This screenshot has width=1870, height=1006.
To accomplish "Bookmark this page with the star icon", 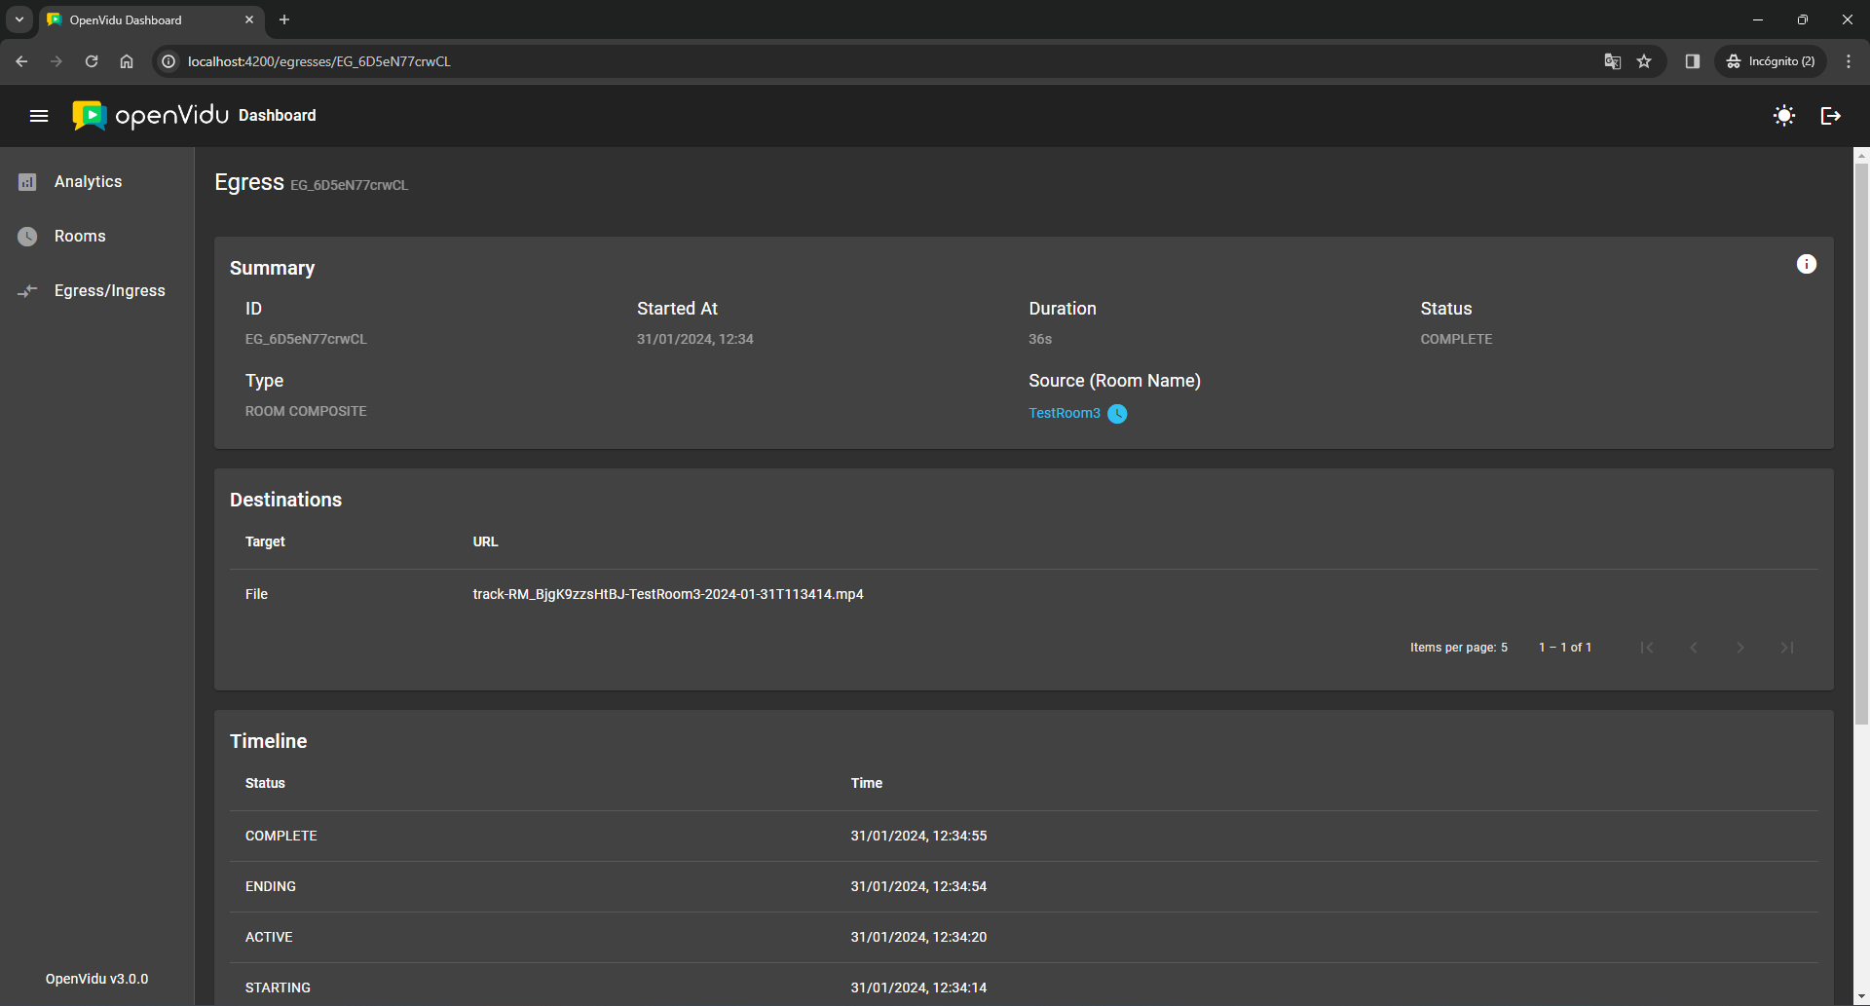I will [1644, 61].
